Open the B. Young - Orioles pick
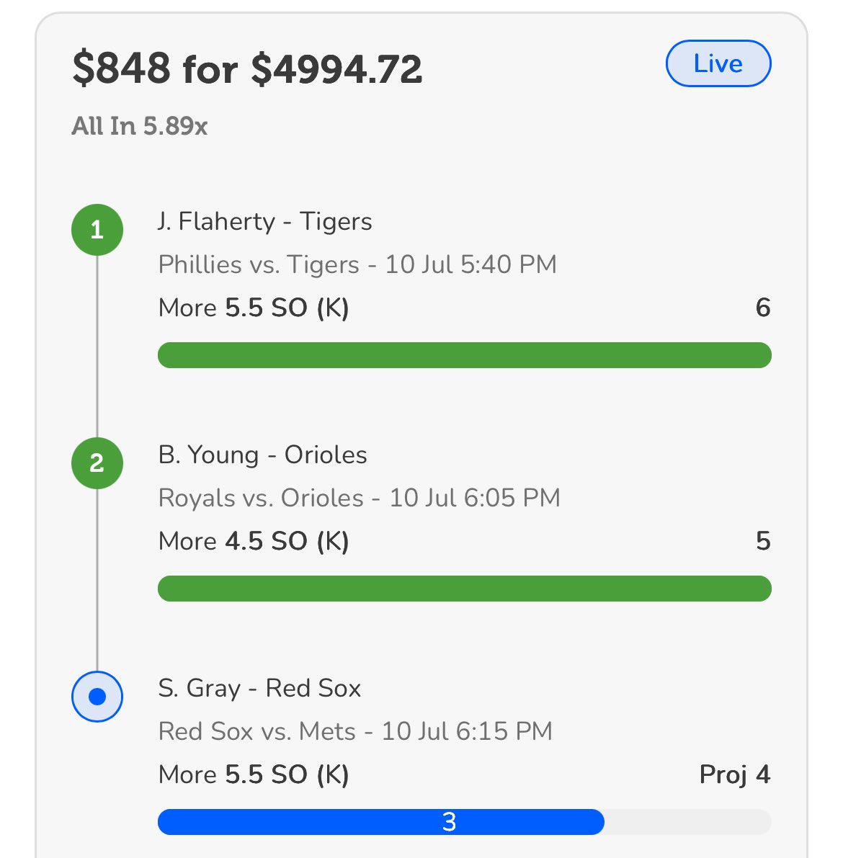The image size is (843, 858). tap(263, 455)
